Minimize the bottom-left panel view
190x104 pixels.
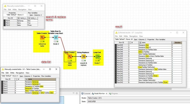click(74, 93)
